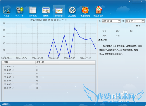The height and width of the screenshot is (106, 146).
Task: Close the 店赢宝 window
Action: [141, 1]
